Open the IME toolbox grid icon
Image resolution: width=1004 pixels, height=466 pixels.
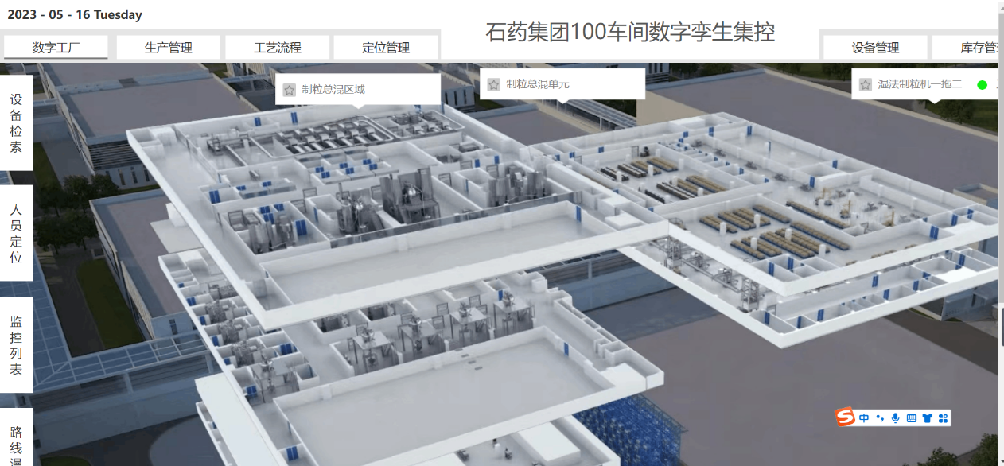(x=944, y=418)
